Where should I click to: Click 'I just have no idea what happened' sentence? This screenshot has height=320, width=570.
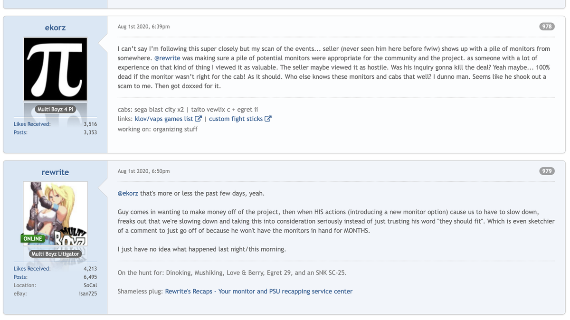pos(202,249)
